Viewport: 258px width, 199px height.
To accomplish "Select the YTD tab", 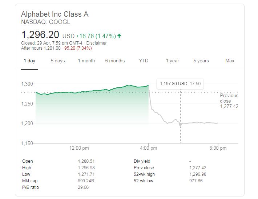I will (144, 61).
